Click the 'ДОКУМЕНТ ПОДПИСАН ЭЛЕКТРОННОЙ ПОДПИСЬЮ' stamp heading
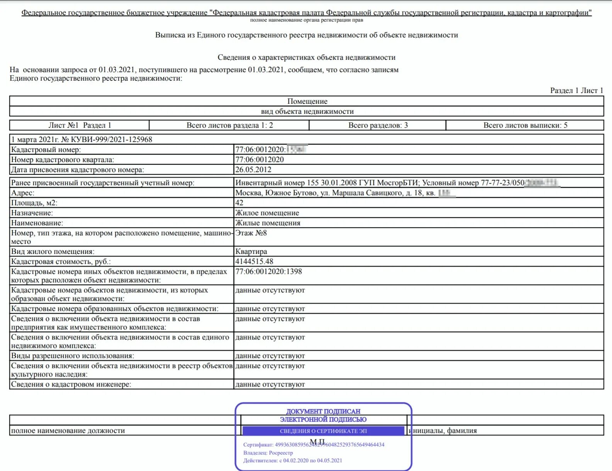The height and width of the screenshot is (471, 612). 323,415
